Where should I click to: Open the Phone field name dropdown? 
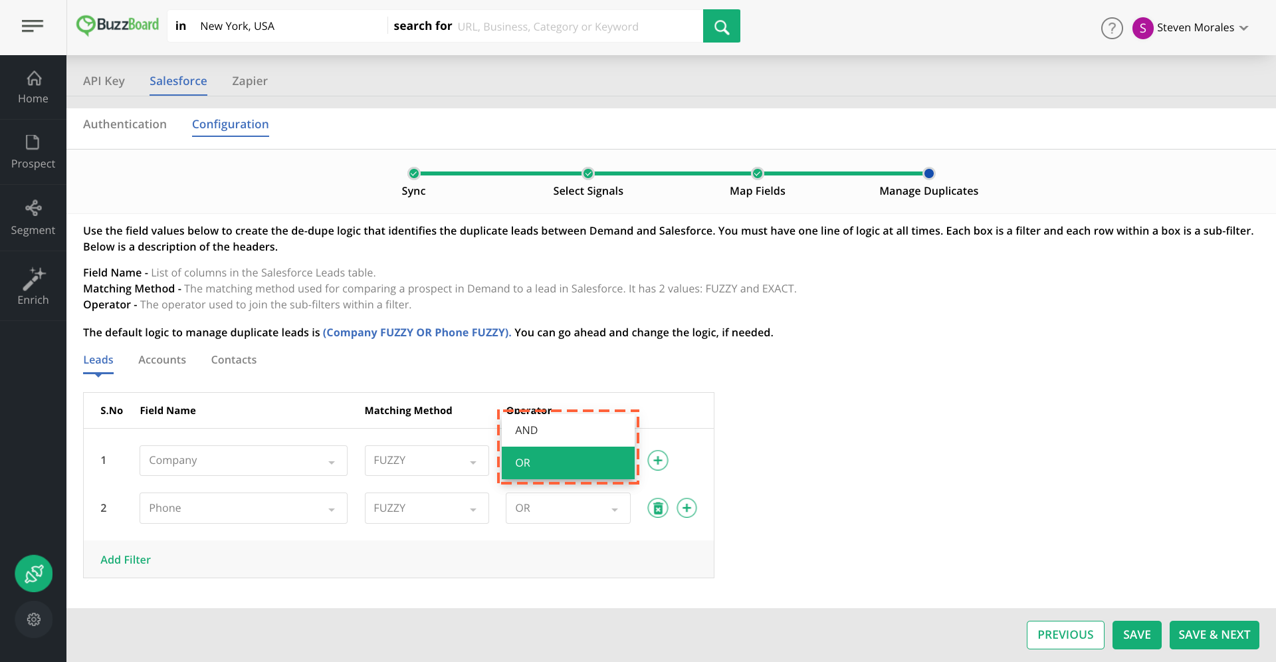(x=243, y=508)
